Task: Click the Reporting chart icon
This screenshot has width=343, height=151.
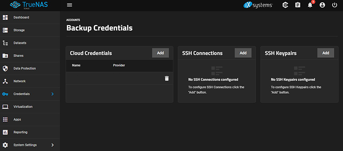Action: 5,132
